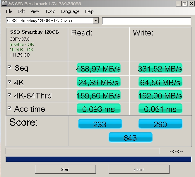Select the C: SSD Smartbuy drive combo box
195x177 pixels.
click(52, 21)
